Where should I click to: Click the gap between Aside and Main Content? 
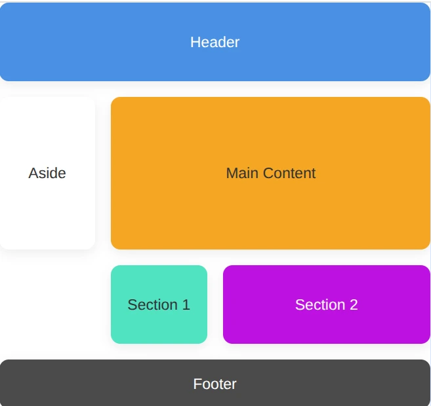pyautogui.click(x=103, y=174)
